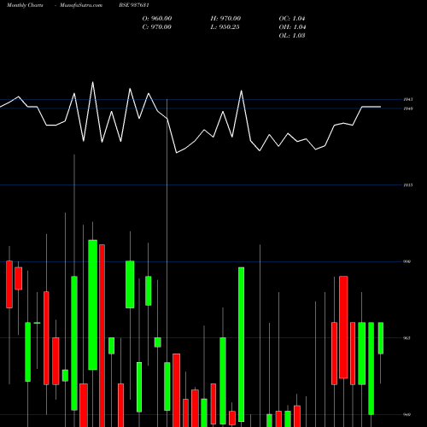This screenshot has width=427, height=427.
Task: Click the low value 'L: 950.25'
Action: [225, 27]
